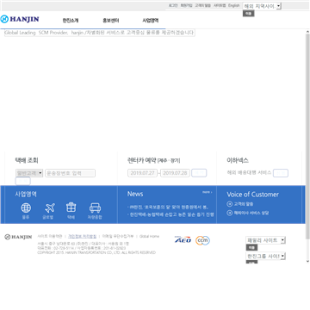The image size is (310, 310).
Task: Open the 물류 globe icon
Action: [x=26, y=208]
